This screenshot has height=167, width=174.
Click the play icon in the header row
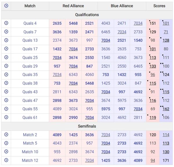pyautogui.click(x=6, y=6)
